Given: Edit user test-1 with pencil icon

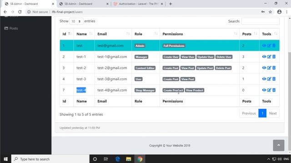Looking at the screenshot, I should tap(269, 57).
